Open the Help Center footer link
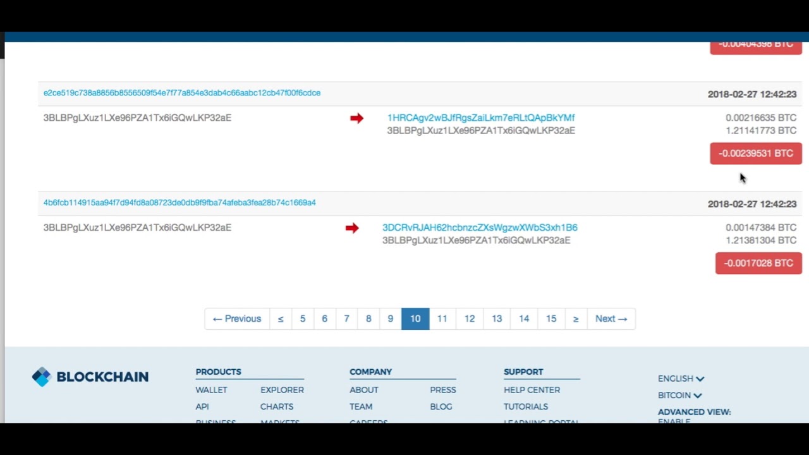Image resolution: width=809 pixels, height=455 pixels. click(x=532, y=391)
